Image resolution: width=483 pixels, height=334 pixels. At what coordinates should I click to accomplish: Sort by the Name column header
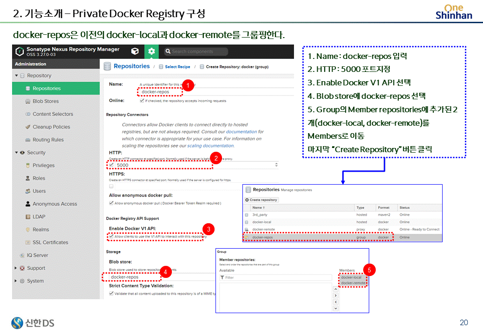(x=302, y=208)
